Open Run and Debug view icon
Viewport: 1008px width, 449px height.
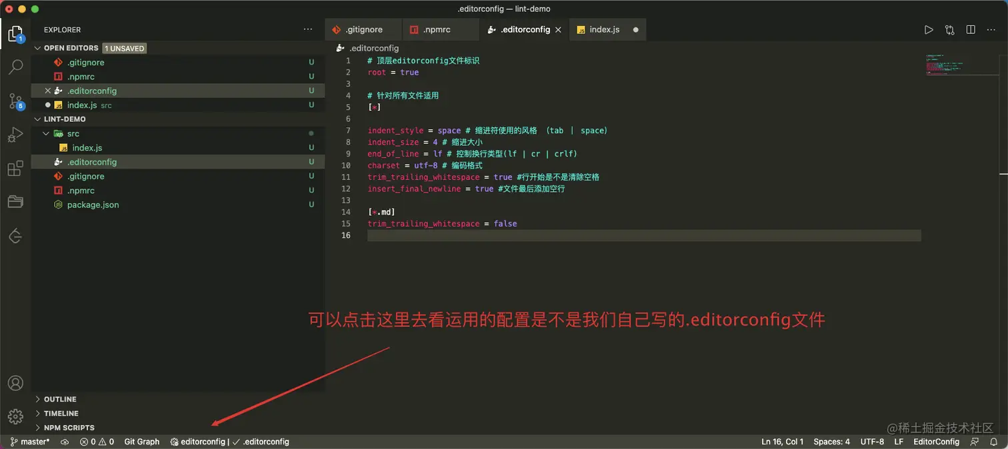point(15,135)
